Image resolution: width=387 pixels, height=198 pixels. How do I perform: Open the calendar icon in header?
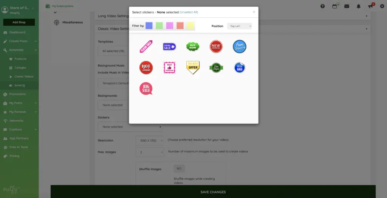[x=334, y=6]
